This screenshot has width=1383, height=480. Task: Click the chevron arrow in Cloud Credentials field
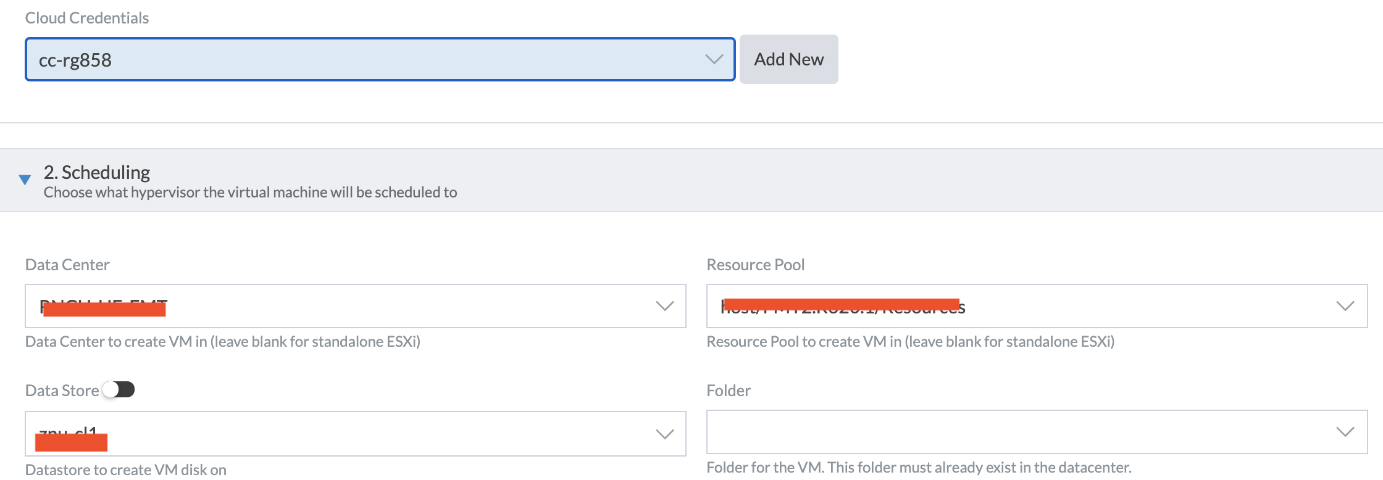pos(714,59)
